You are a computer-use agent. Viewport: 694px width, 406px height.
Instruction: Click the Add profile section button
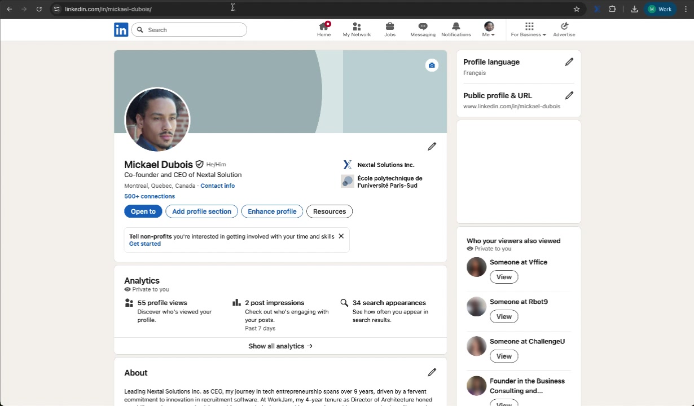201,211
